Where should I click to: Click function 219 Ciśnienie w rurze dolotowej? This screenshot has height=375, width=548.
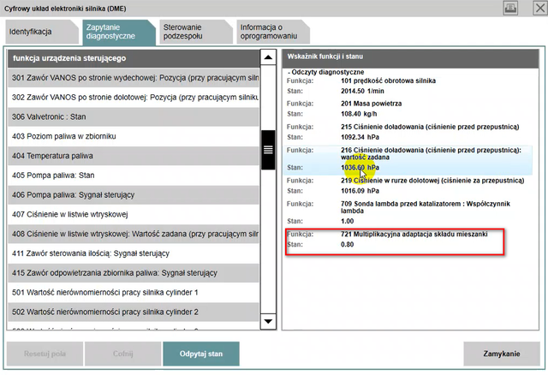[432, 181]
